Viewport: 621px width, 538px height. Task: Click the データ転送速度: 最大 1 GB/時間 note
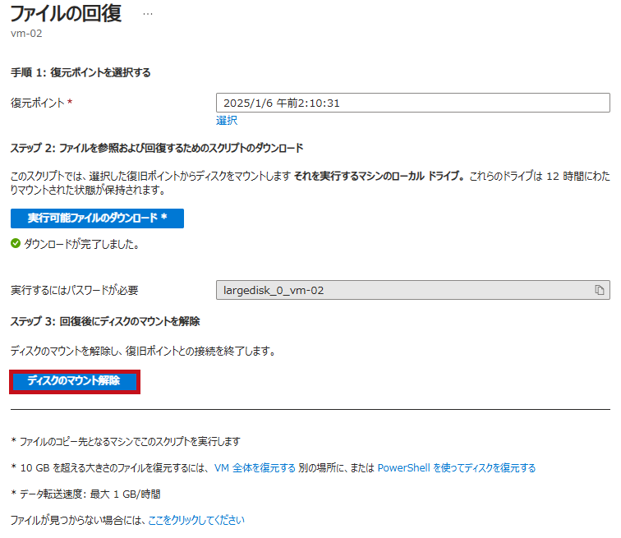point(85,494)
